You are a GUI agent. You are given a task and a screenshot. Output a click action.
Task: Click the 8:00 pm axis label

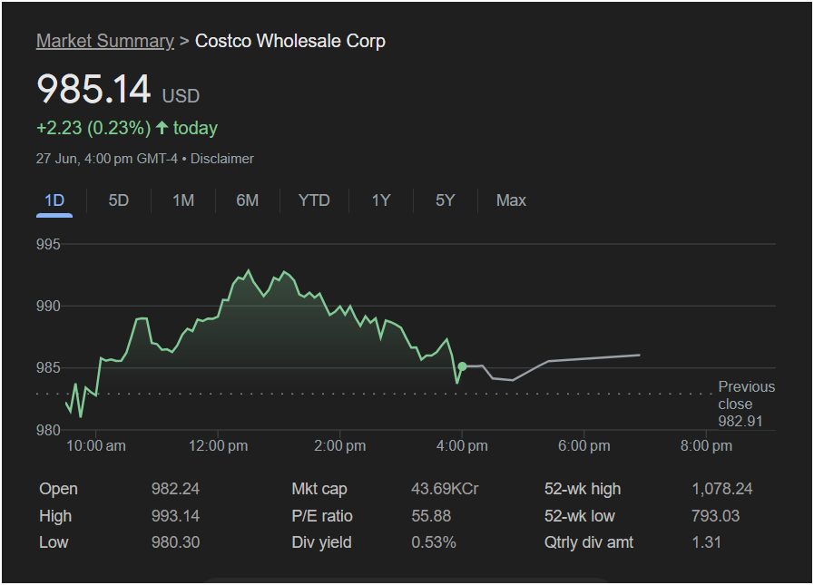click(706, 446)
